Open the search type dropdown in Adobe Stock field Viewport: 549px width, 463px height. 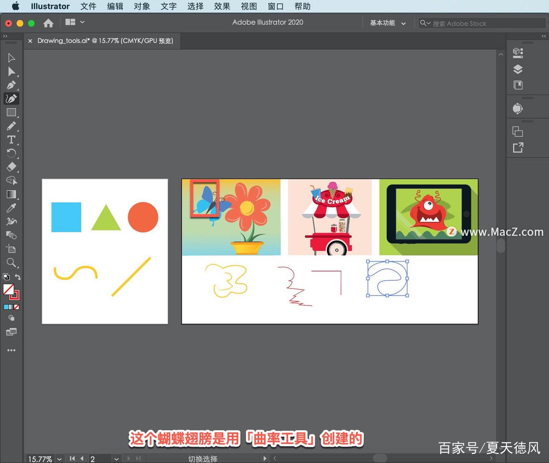click(425, 23)
